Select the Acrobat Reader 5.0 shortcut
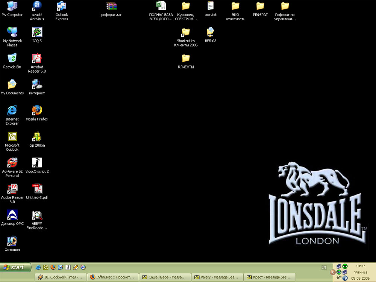 click(37, 63)
